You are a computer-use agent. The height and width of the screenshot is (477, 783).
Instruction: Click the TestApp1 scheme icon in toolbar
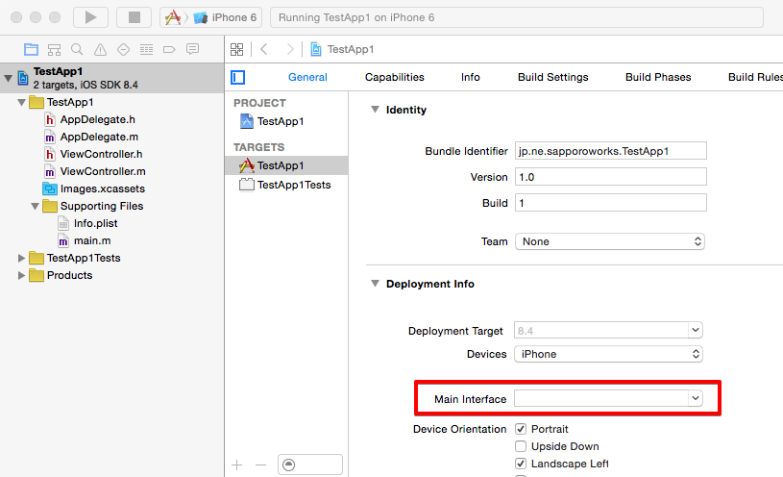(173, 17)
